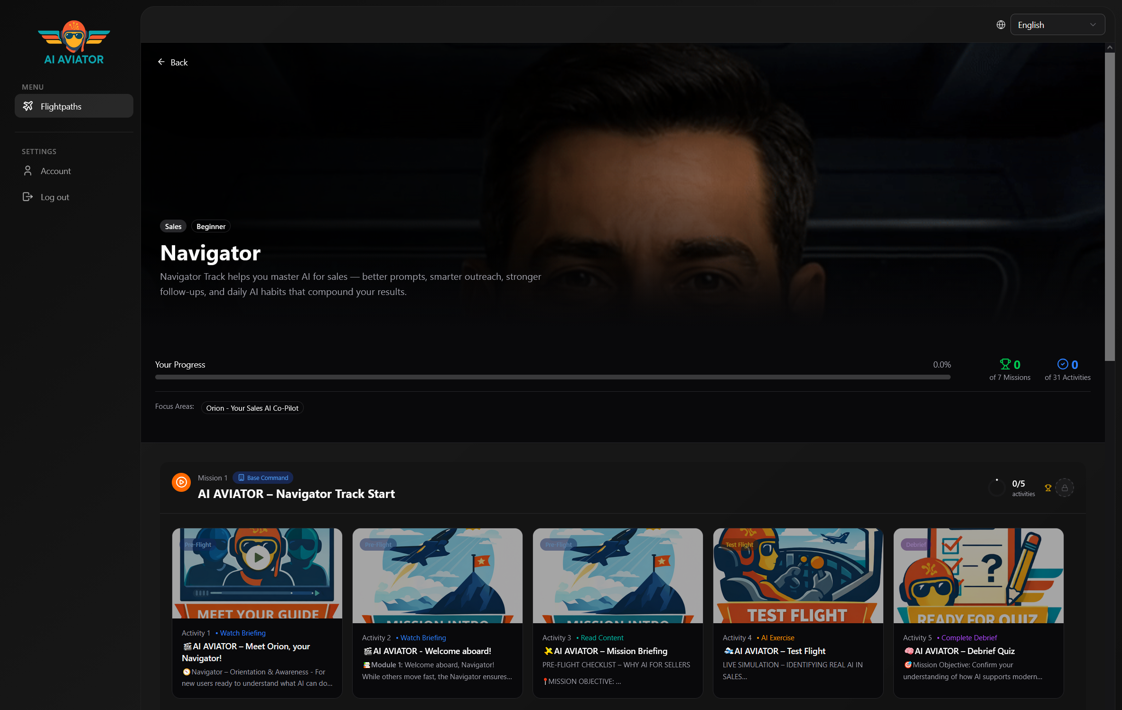Image resolution: width=1122 pixels, height=710 pixels.
Task: Click the orange Mission 1 play icon
Action: [x=181, y=482]
